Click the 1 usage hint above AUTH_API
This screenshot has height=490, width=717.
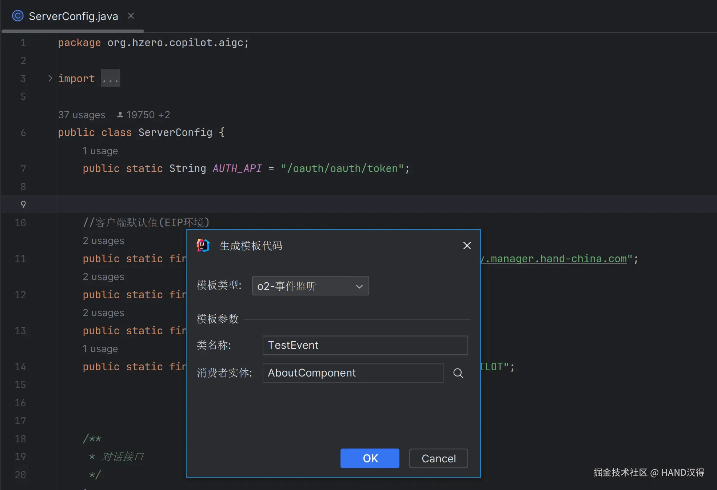[100, 151]
